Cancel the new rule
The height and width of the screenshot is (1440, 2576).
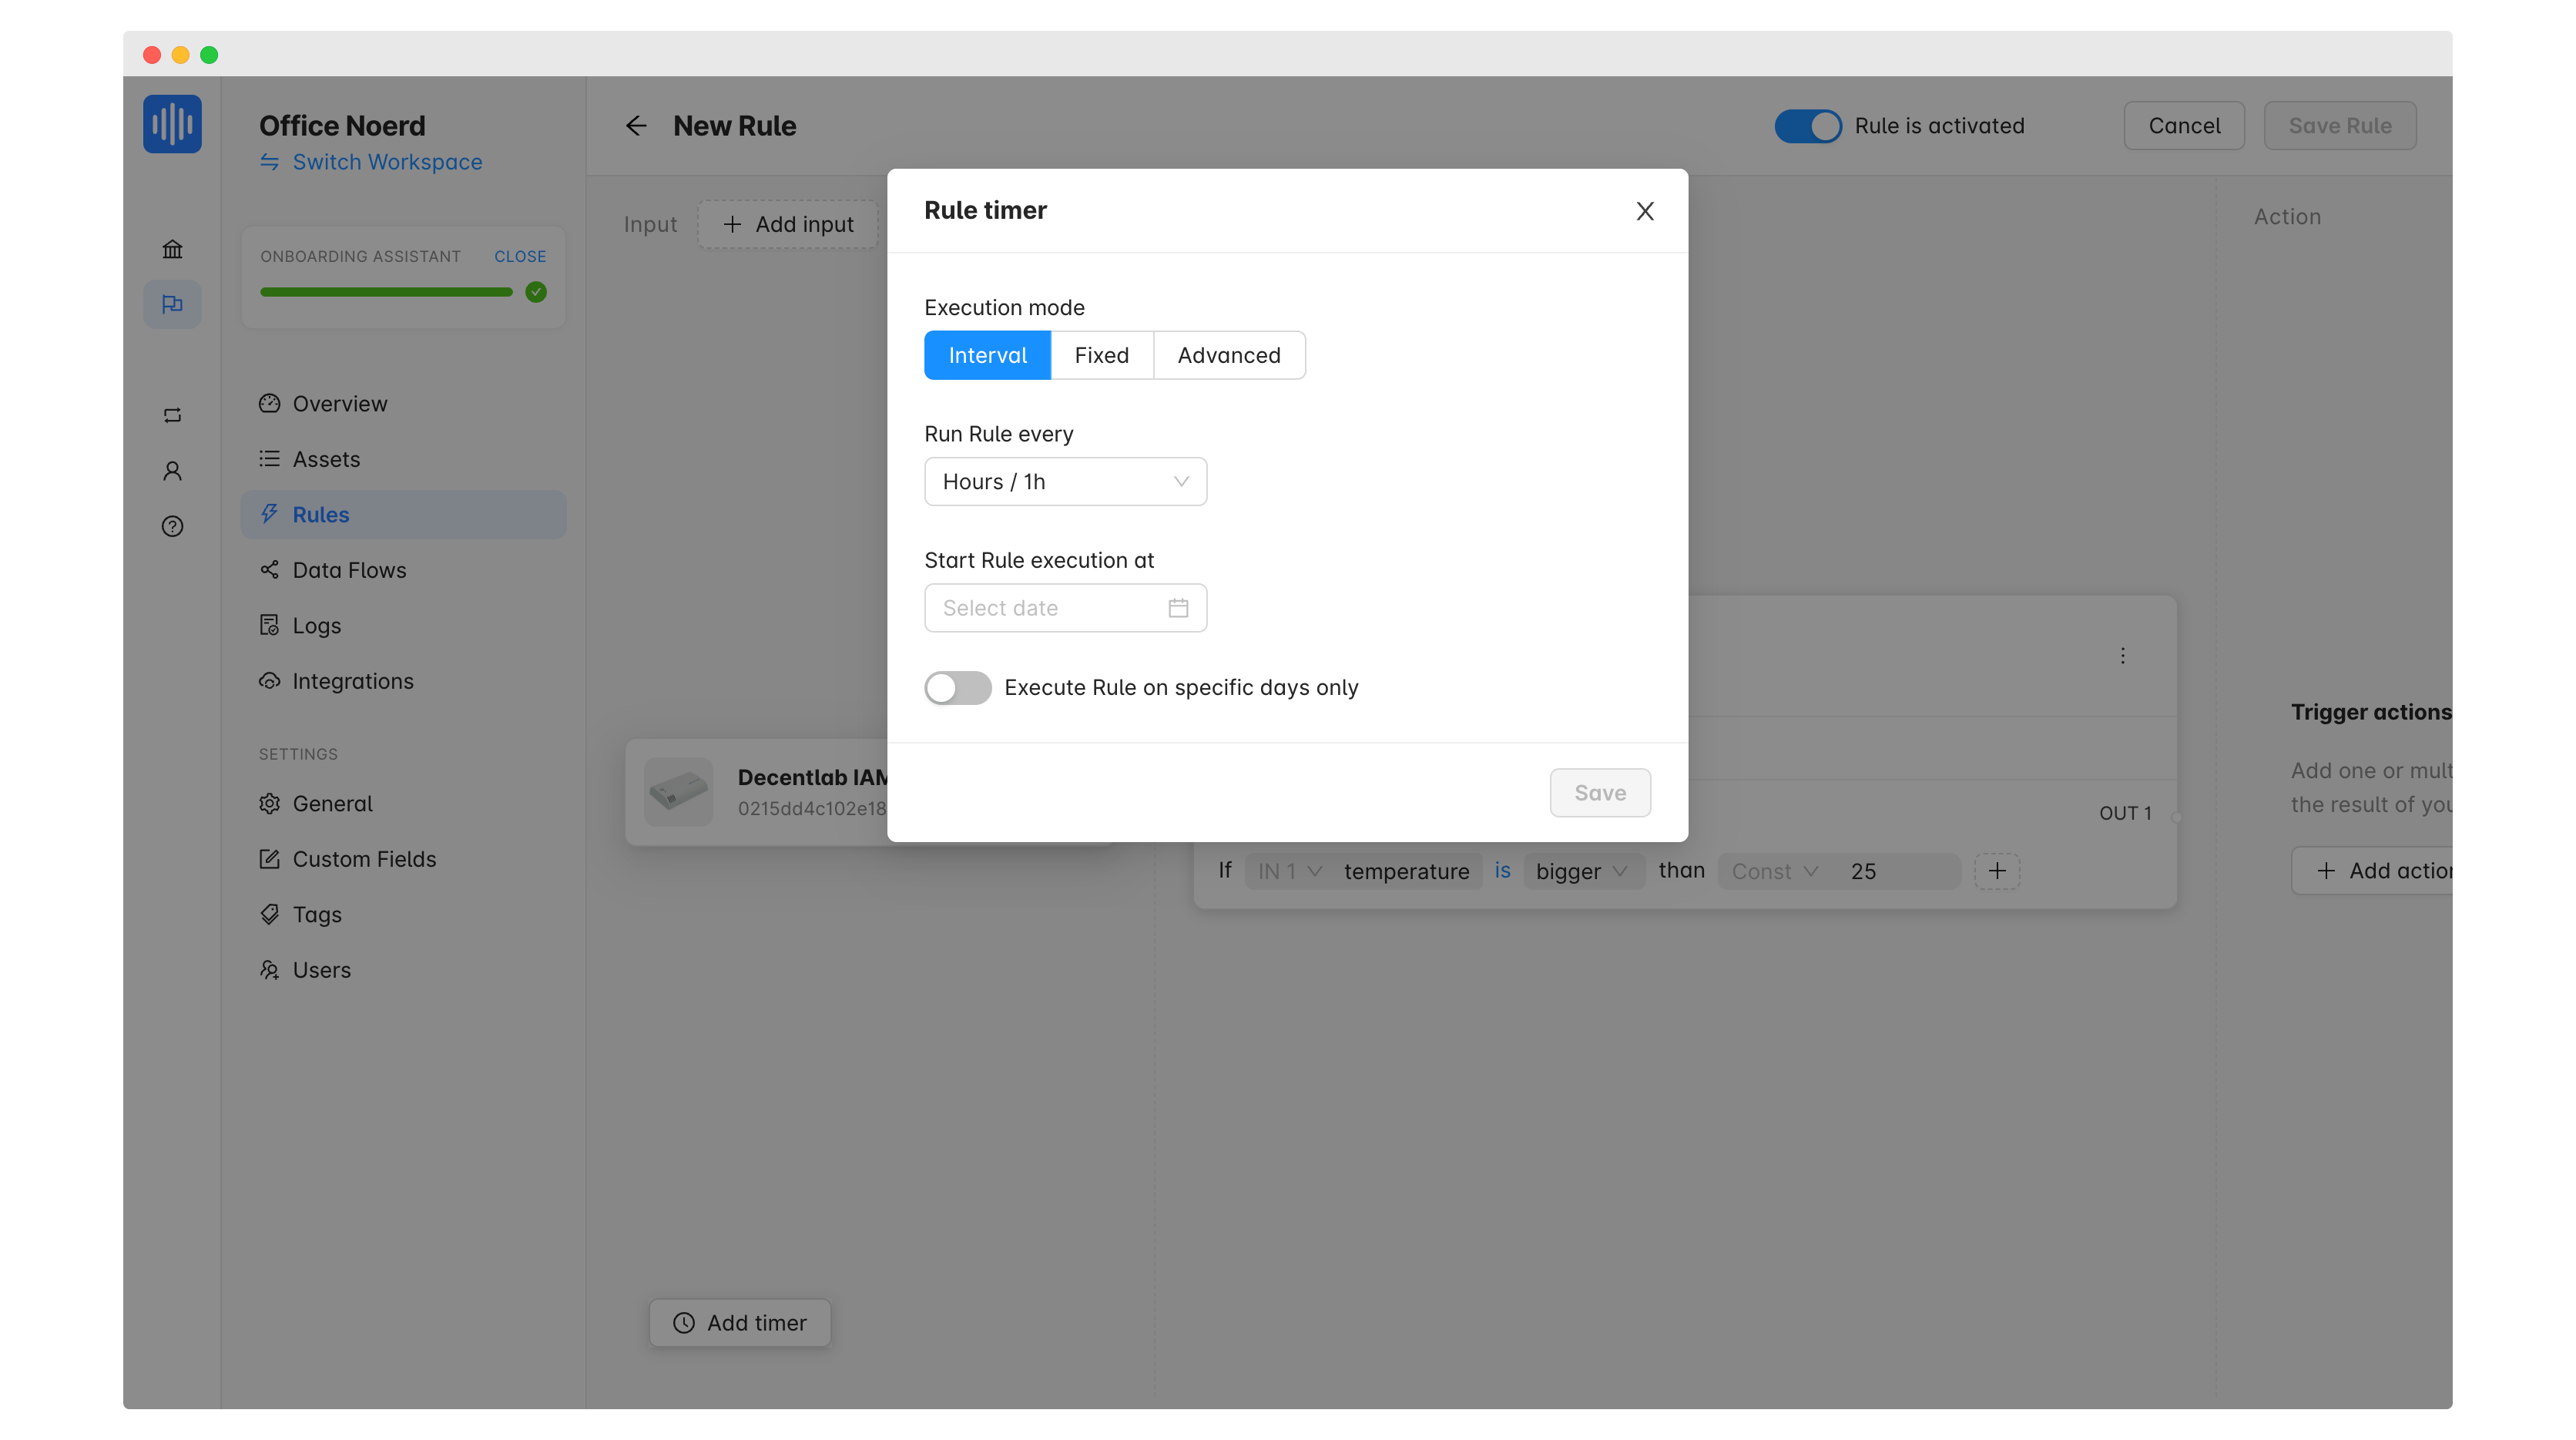[x=2183, y=126]
